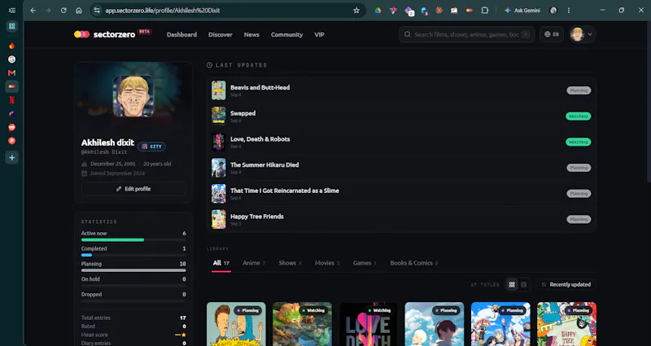Screen dimensions: 651x346
Task: Click the profile avatar picture
Action: (x=133, y=96)
